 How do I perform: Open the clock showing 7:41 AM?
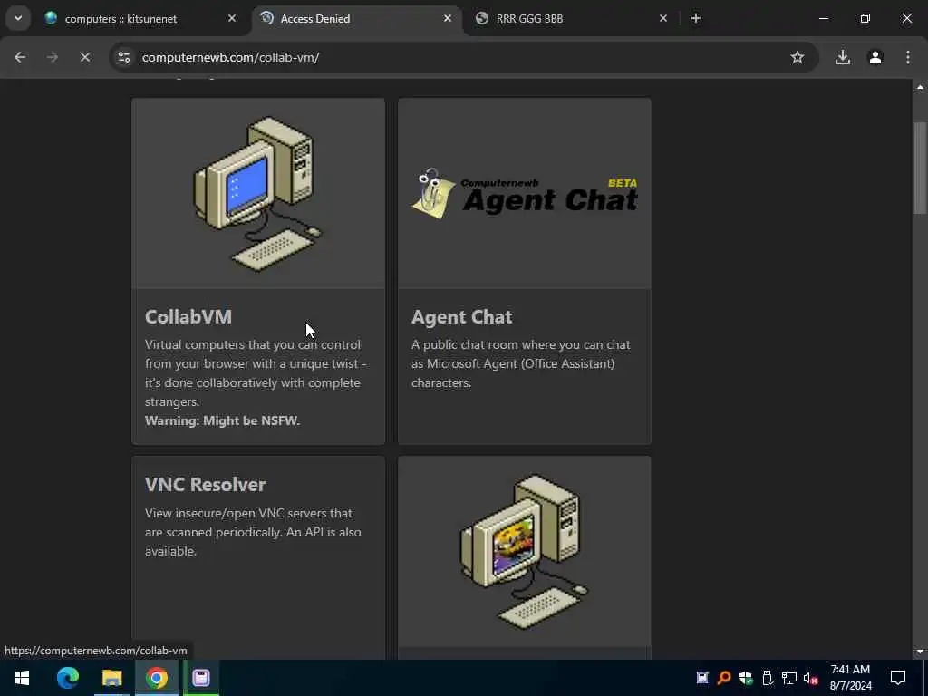click(x=850, y=678)
